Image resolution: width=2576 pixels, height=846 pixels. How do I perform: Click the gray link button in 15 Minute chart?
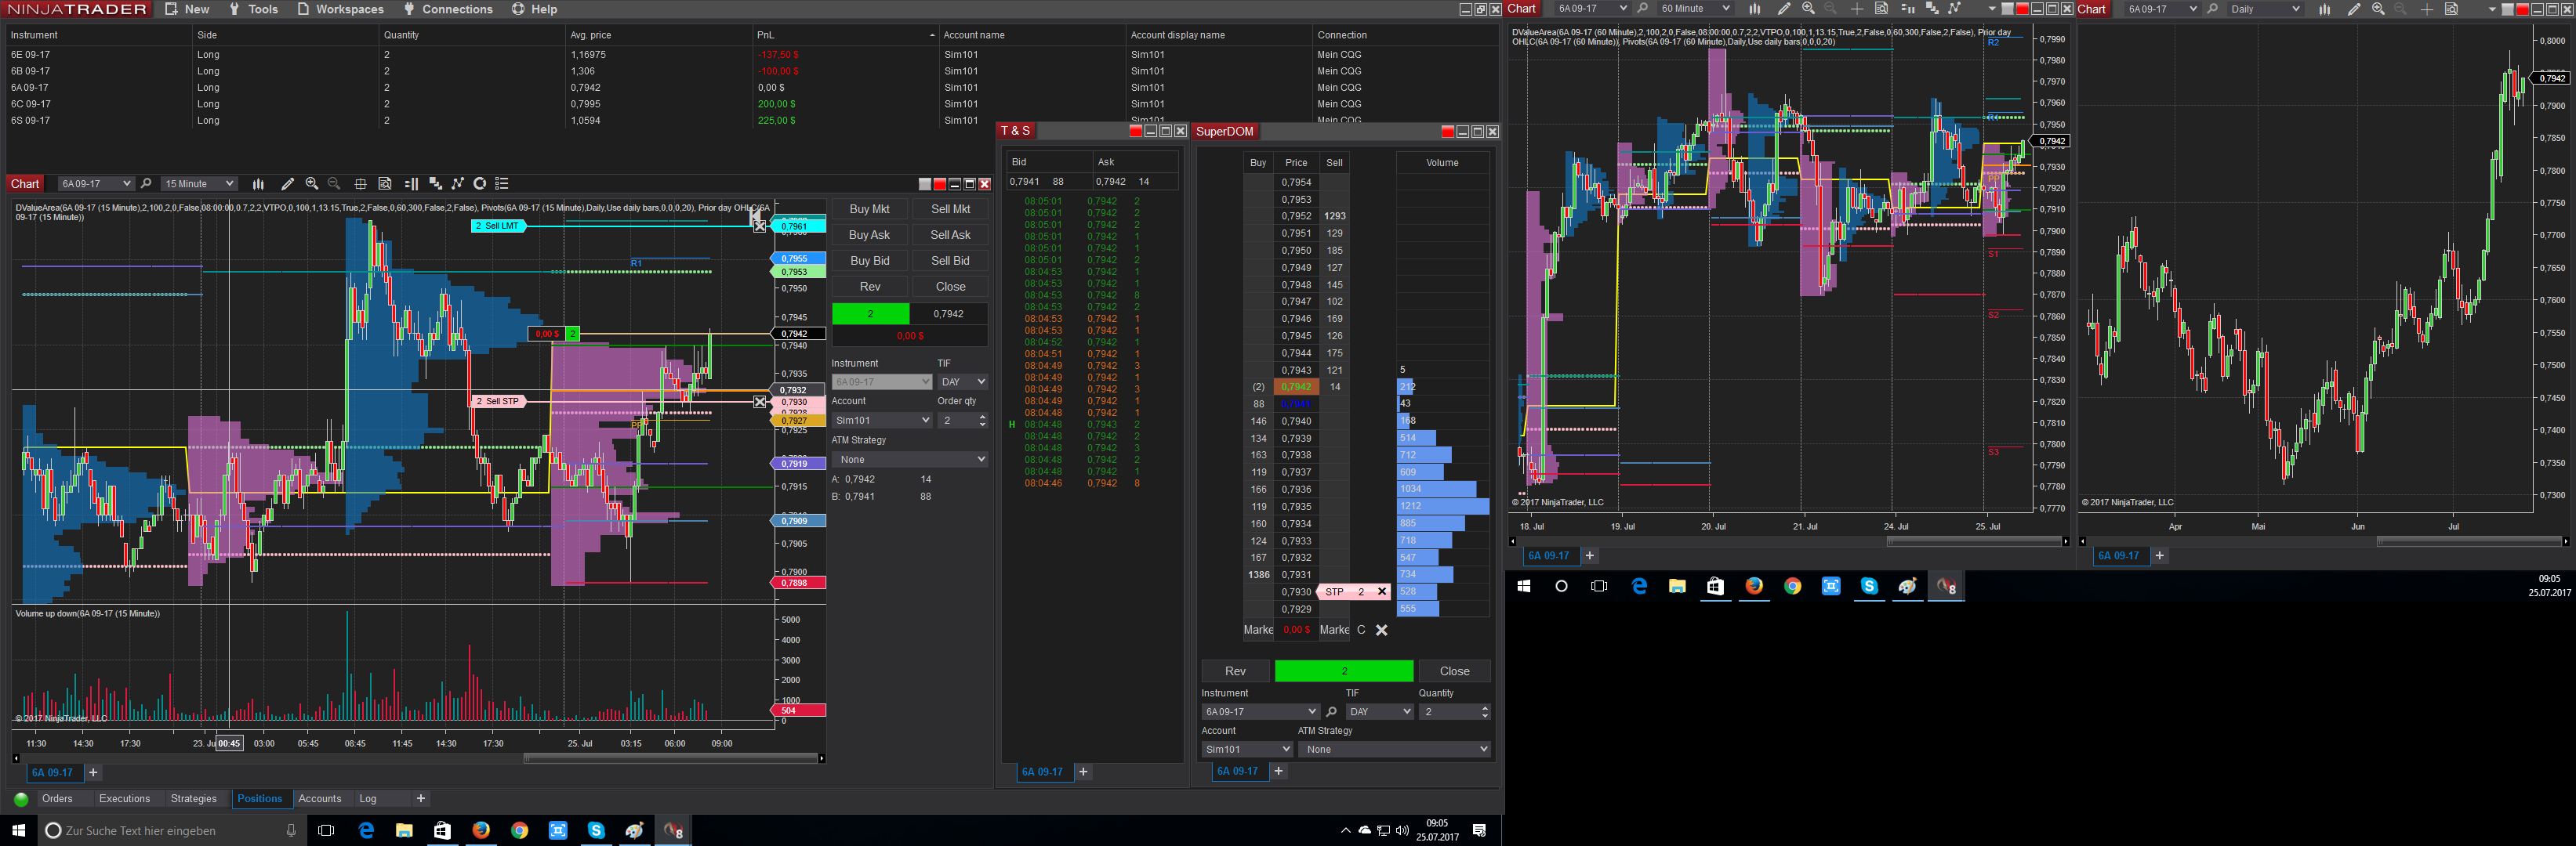[x=925, y=184]
